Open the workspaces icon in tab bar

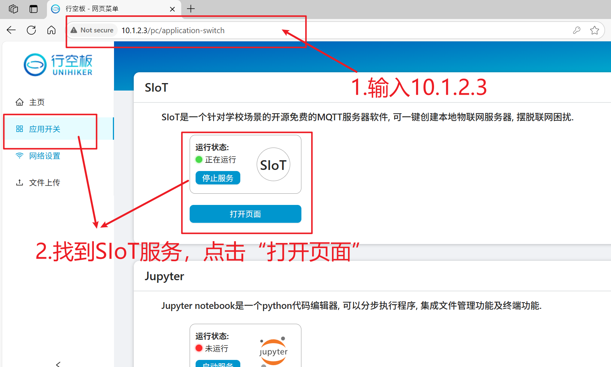(13, 9)
